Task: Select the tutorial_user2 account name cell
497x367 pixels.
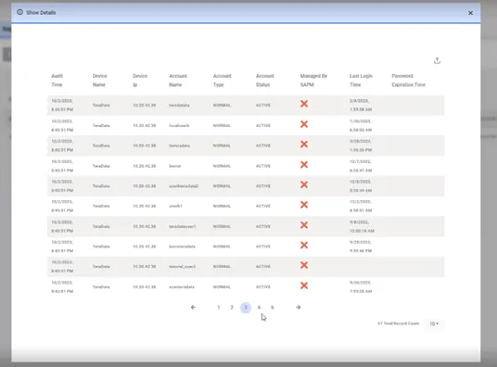Action: point(183,267)
